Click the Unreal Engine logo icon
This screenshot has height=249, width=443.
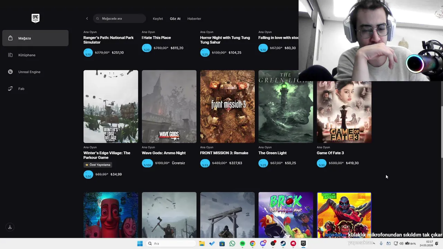10,72
